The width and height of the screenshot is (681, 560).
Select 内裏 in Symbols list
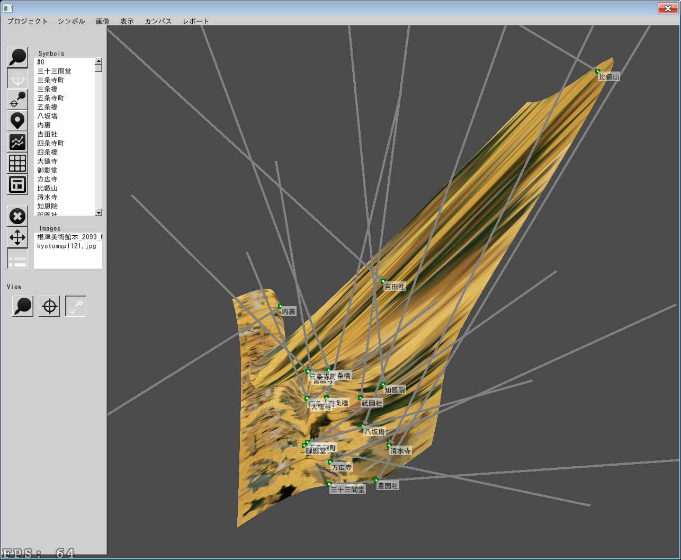point(65,125)
